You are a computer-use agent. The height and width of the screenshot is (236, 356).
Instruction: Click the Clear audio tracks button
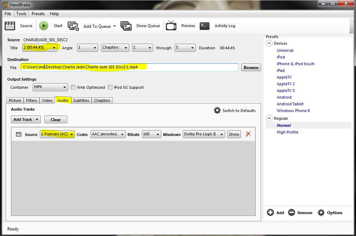[56, 119]
